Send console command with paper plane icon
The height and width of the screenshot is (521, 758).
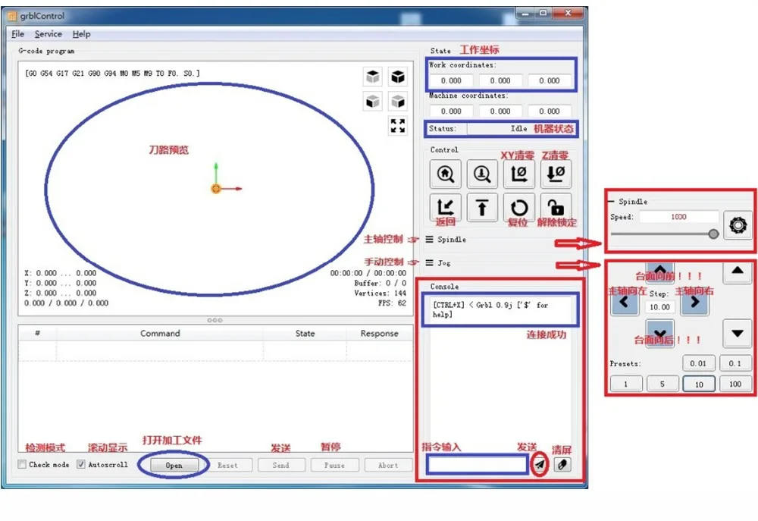[540, 464]
